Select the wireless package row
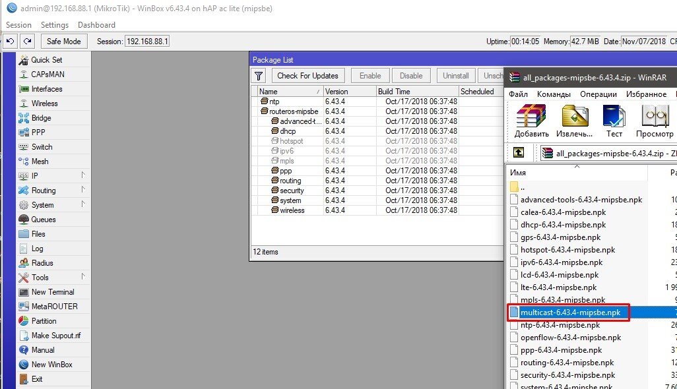The height and width of the screenshot is (389, 677). coord(377,210)
